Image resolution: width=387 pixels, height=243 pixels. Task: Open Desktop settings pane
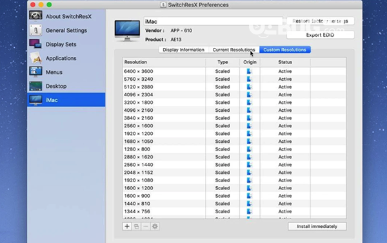tap(66, 86)
